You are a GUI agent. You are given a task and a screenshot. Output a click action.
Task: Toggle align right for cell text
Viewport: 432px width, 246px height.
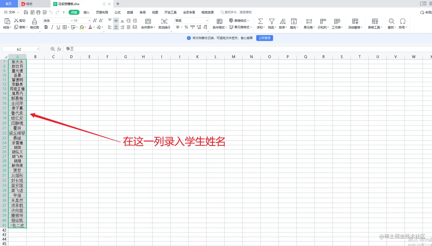[122, 27]
